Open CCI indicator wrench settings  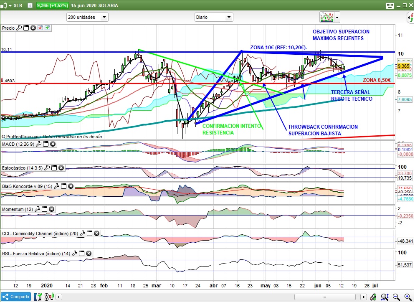tap(82, 234)
